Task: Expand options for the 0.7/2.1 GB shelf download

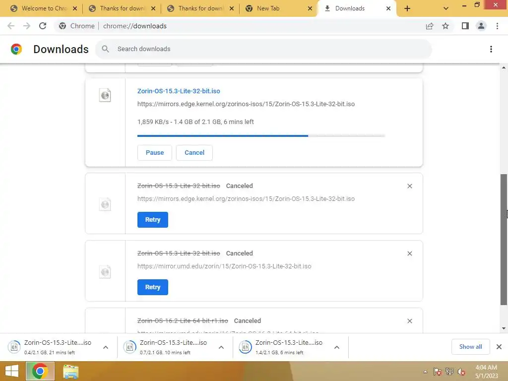Action: pos(221,347)
